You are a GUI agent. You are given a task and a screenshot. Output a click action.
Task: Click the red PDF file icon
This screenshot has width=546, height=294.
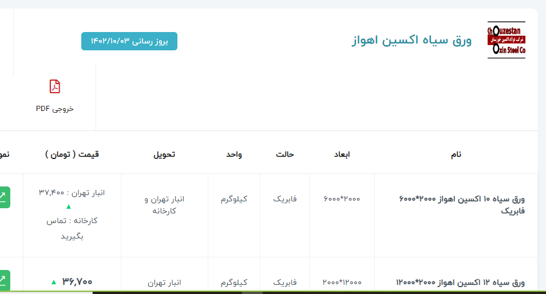coord(55,86)
